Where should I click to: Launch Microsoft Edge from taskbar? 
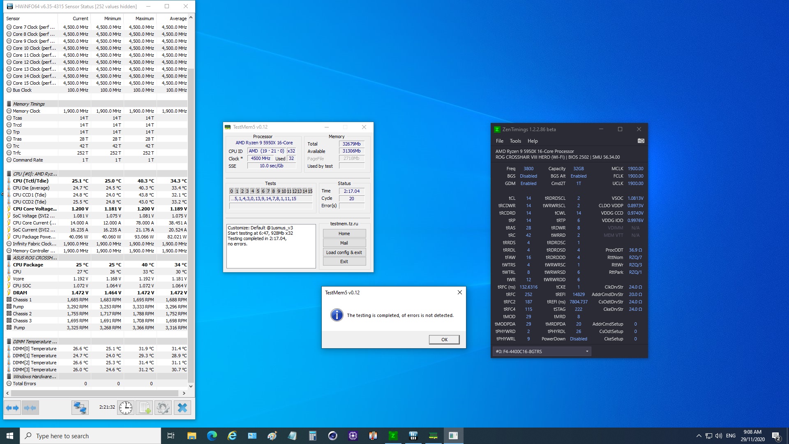[212, 436]
